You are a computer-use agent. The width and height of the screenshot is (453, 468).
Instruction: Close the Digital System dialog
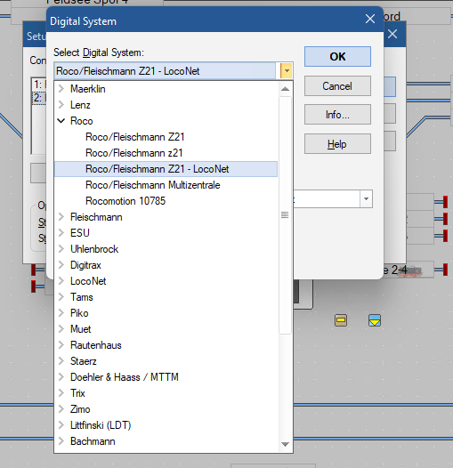click(370, 19)
